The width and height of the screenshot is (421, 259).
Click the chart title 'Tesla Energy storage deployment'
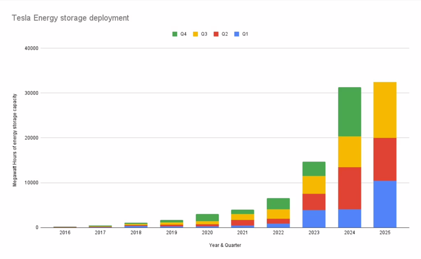(x=70, y=18)
